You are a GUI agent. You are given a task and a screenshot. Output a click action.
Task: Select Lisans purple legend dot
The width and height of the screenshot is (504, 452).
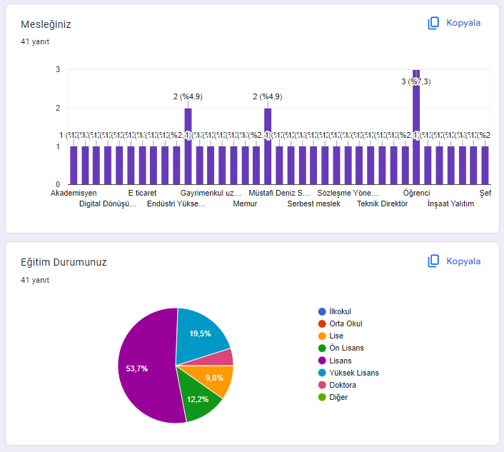(x=322, y=361)
